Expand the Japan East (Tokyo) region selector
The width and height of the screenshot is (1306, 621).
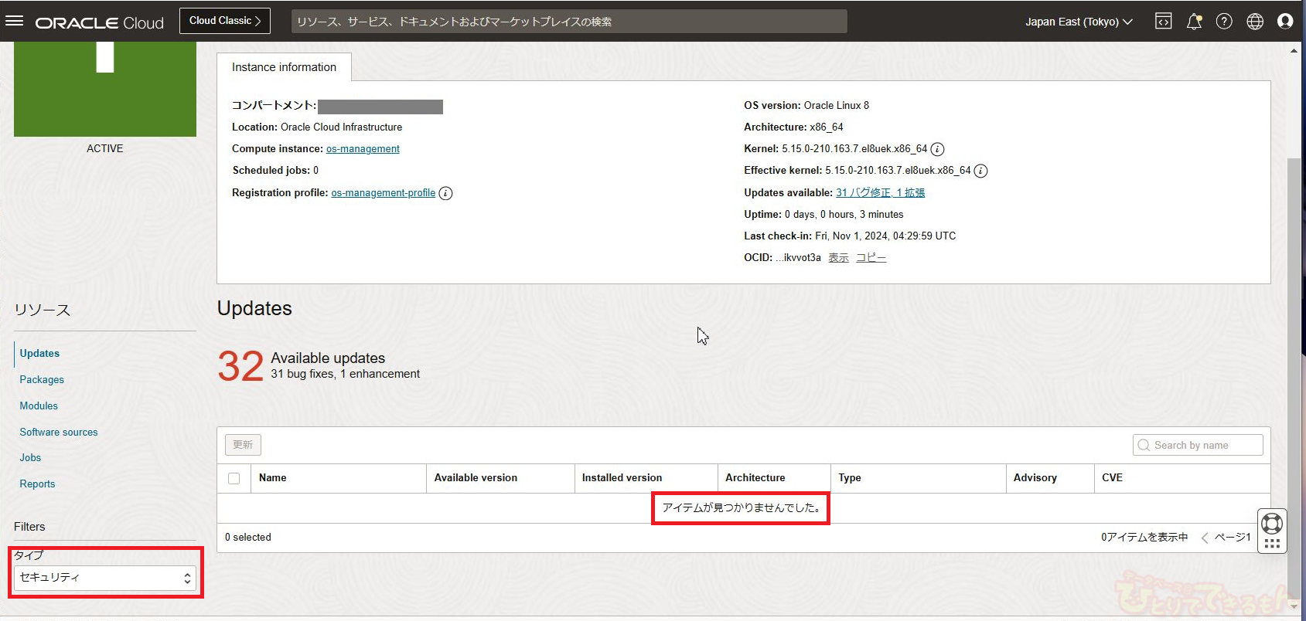pyautogui.click(x=1078, y=22)
